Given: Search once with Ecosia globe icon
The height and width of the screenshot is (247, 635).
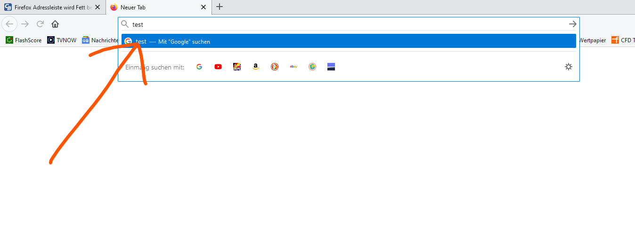Looking at the screenshot, I should [312, 67].
